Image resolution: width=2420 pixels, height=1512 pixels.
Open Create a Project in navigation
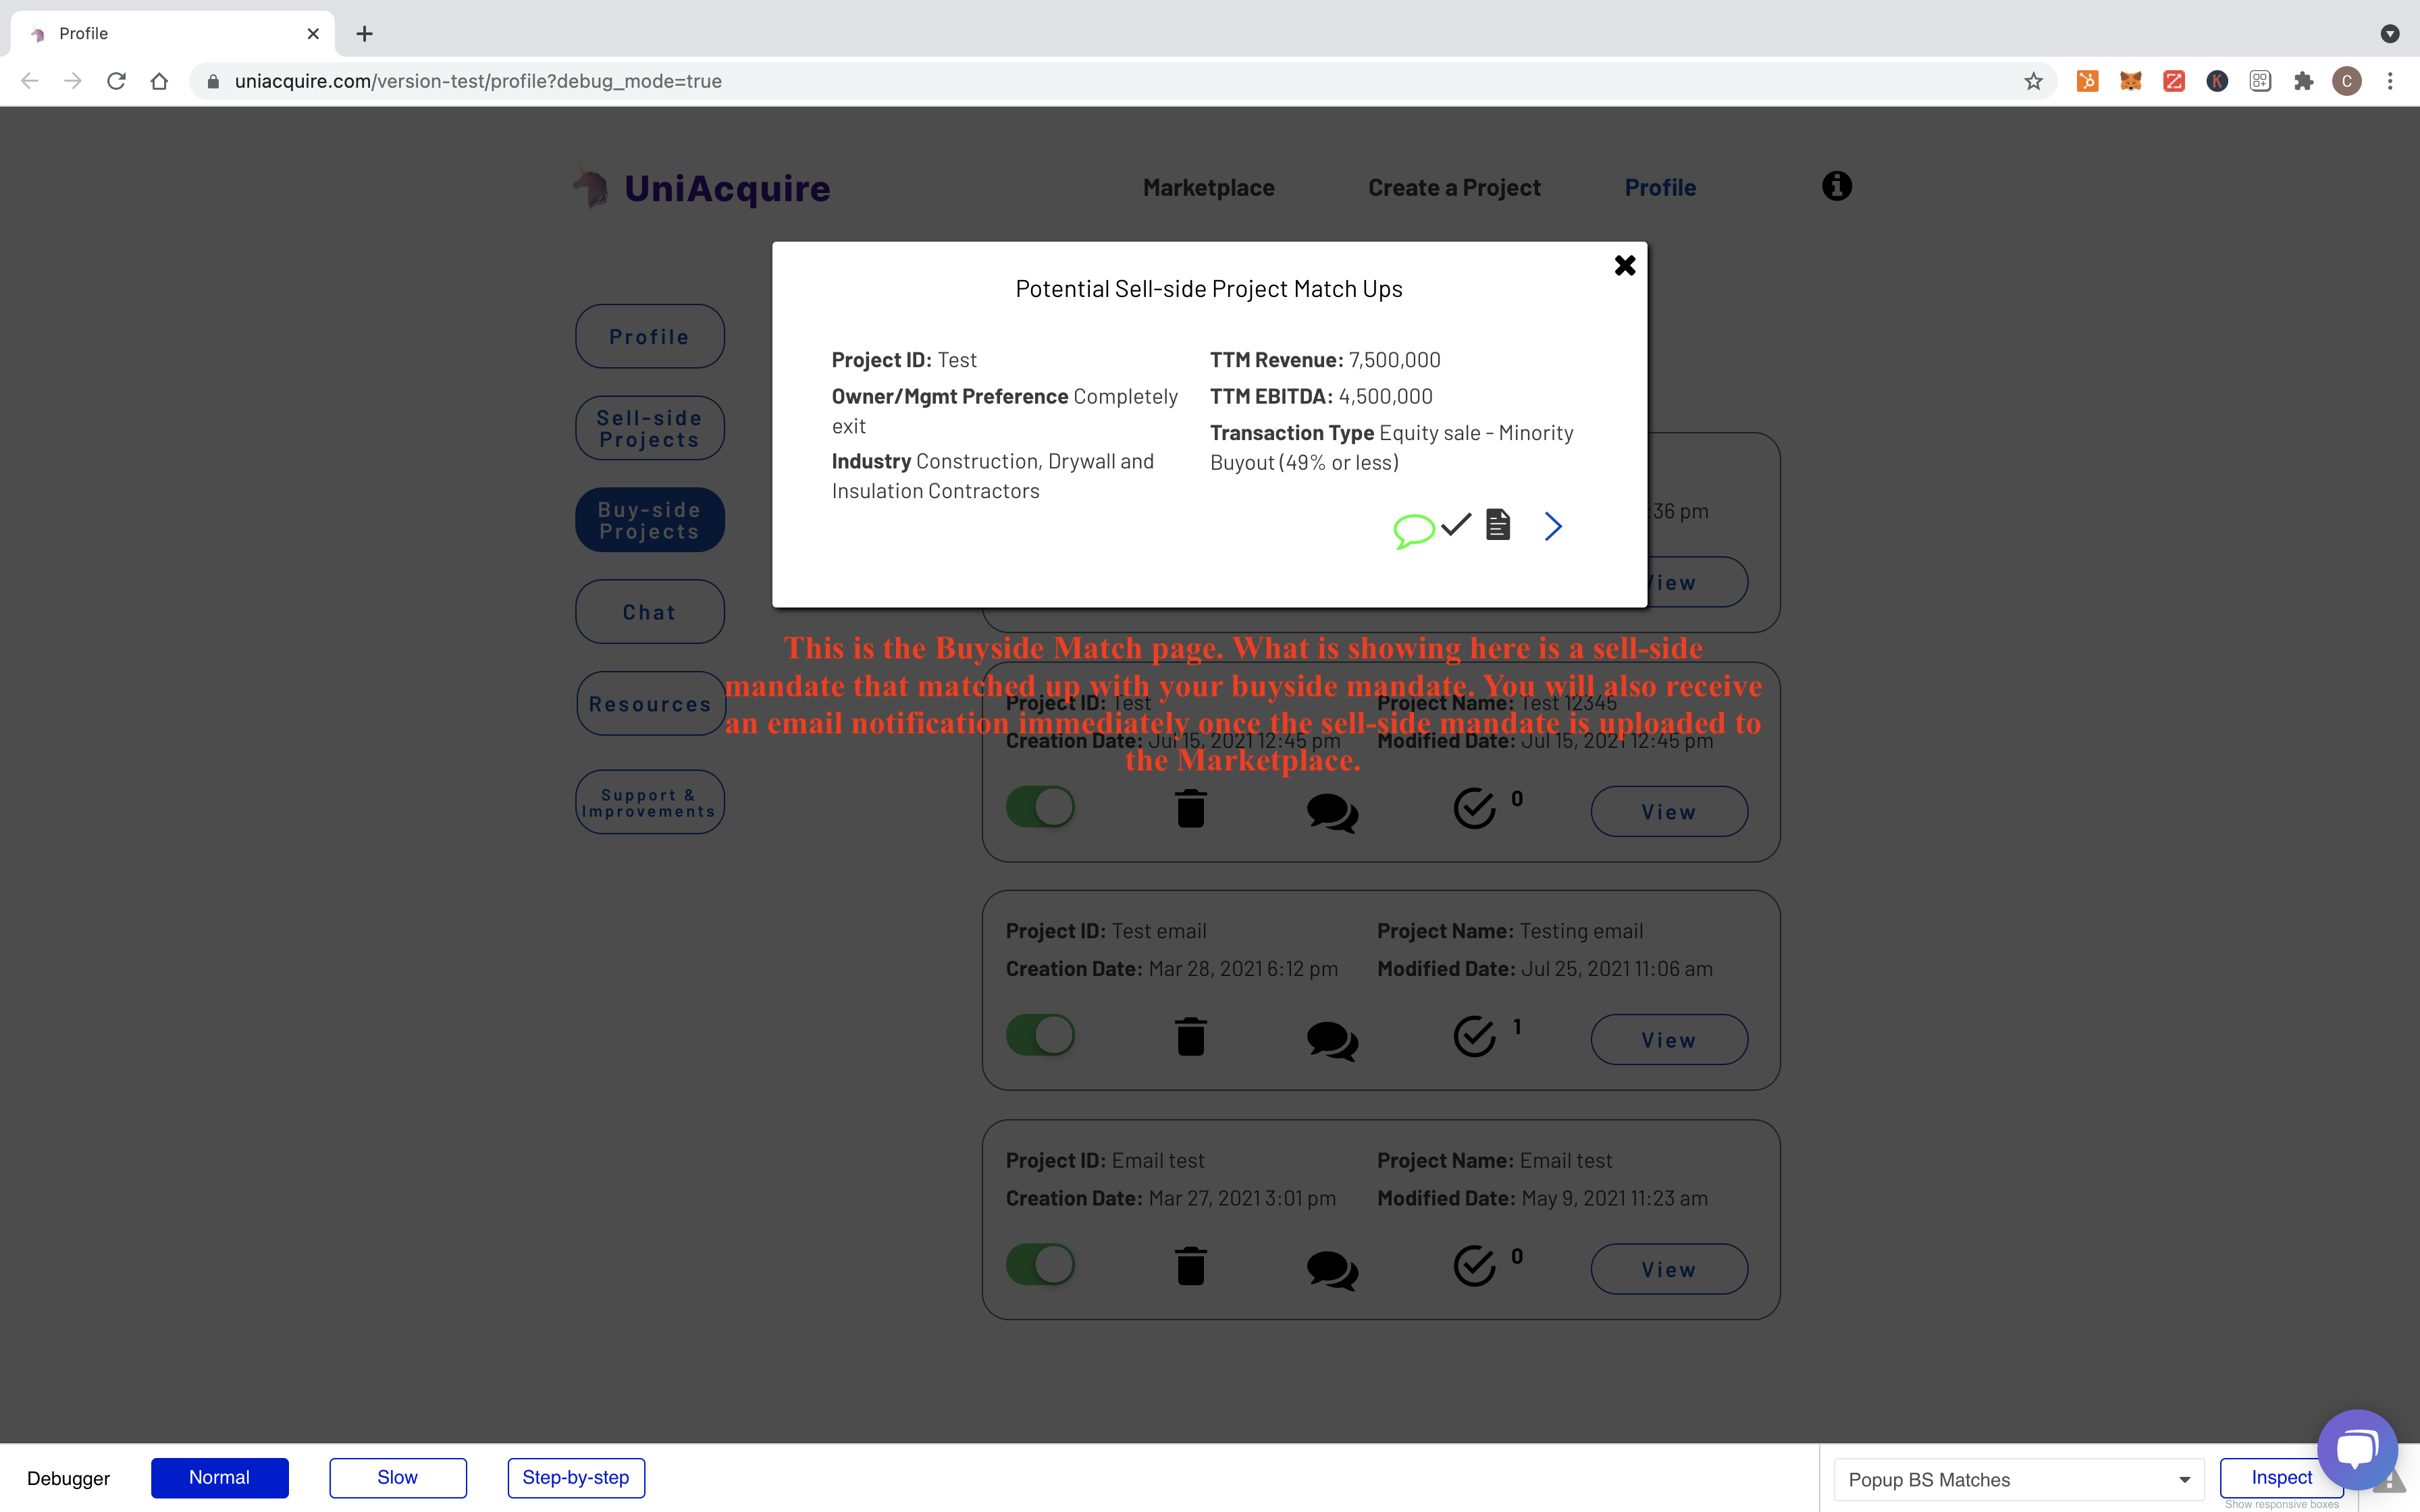click(x=1453, y=188)
